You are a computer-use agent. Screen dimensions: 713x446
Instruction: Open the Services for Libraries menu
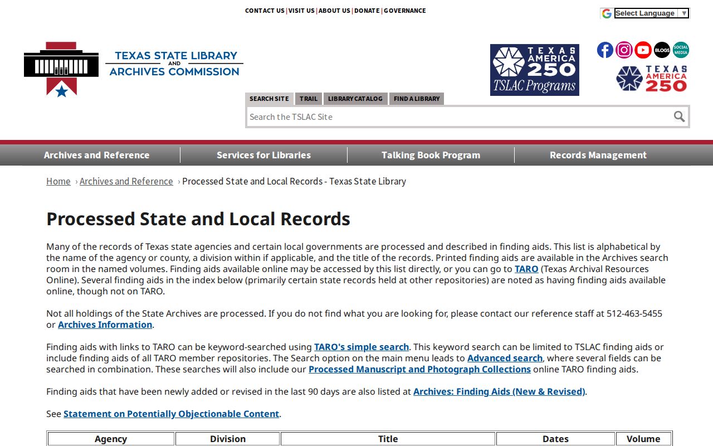(x=264, y=155)
